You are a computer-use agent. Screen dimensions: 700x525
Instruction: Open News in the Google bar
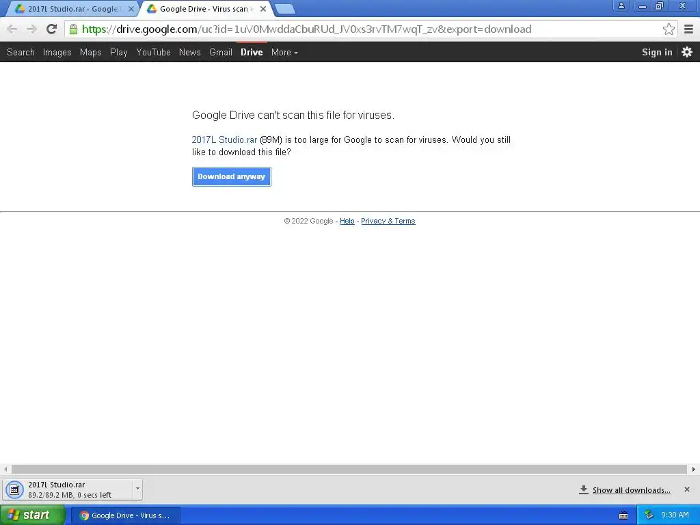click(190, 52)
